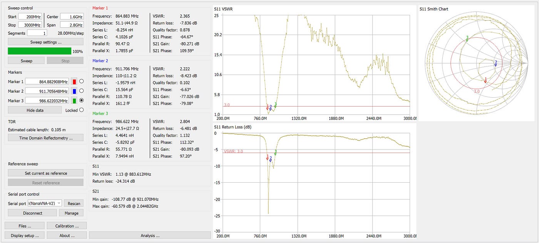This screenshot has width=539, height=243.
Task: Click VSWR 3.0 line label in Return Loss
Action: 233,151
